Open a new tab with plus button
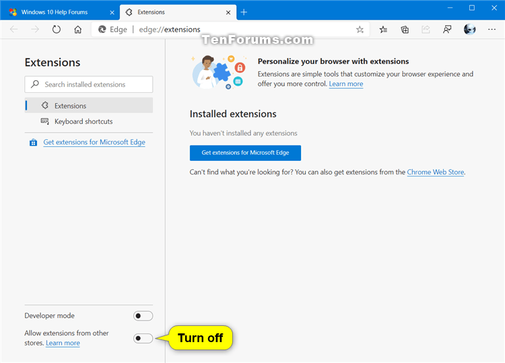This screenshot has height=363, width=505. coord(244,12)
